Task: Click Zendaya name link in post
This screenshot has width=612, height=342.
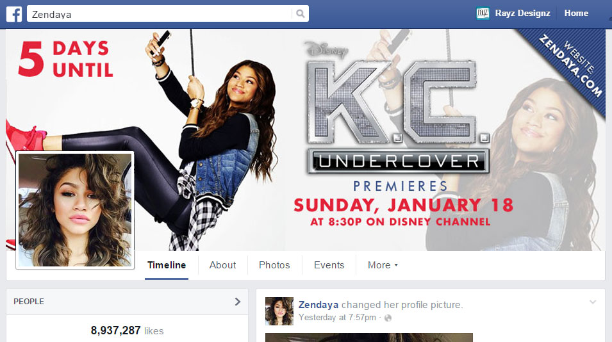Action: (318, 305)
